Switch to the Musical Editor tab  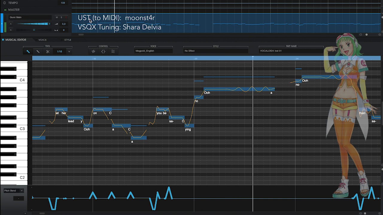click(x=16, y=40)
